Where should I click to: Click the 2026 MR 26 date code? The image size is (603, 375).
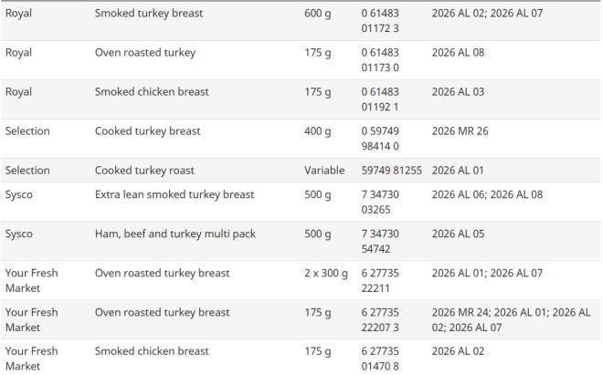[460, 131]
